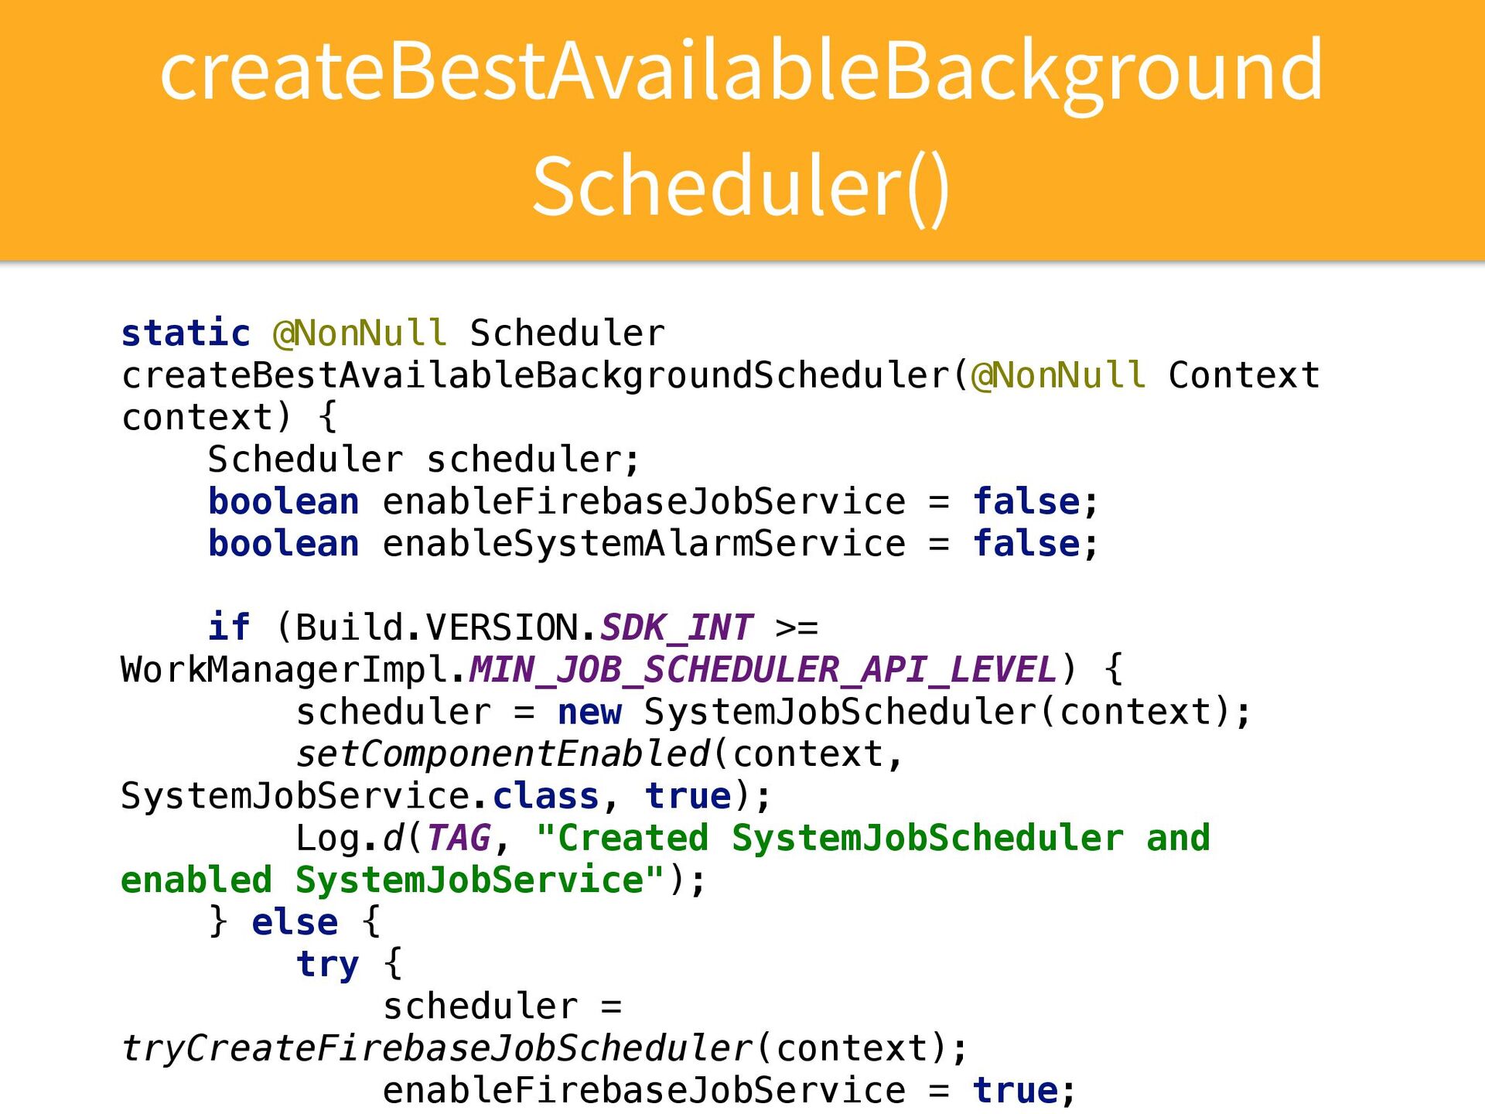Click the TAG constant in Log.d
This screenshot has width=1485, height=1114.
pyautogui.click(x=459, y=838)
